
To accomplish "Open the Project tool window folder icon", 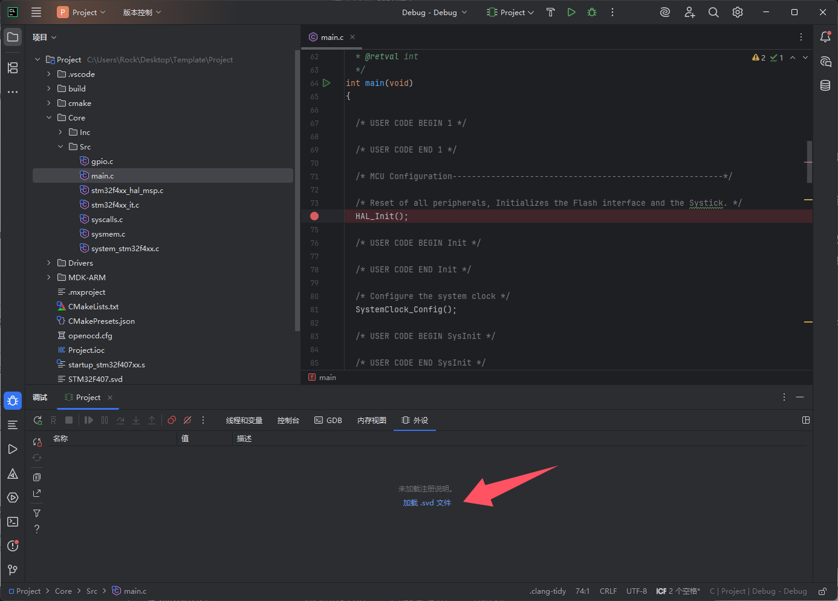I will pos(13,37).
